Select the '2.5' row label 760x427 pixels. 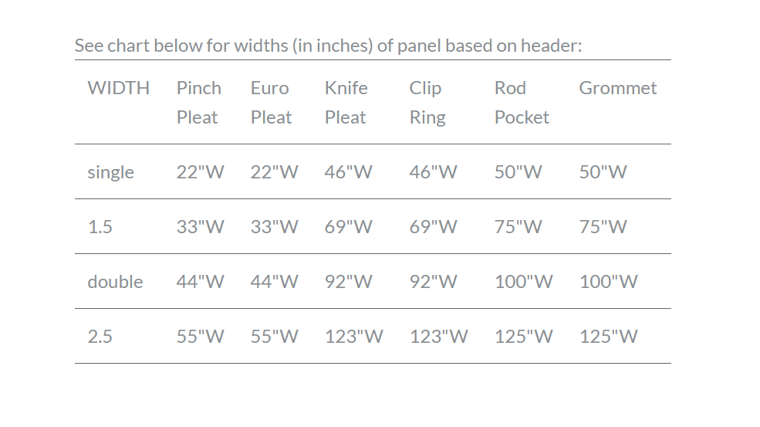[100, 337]
